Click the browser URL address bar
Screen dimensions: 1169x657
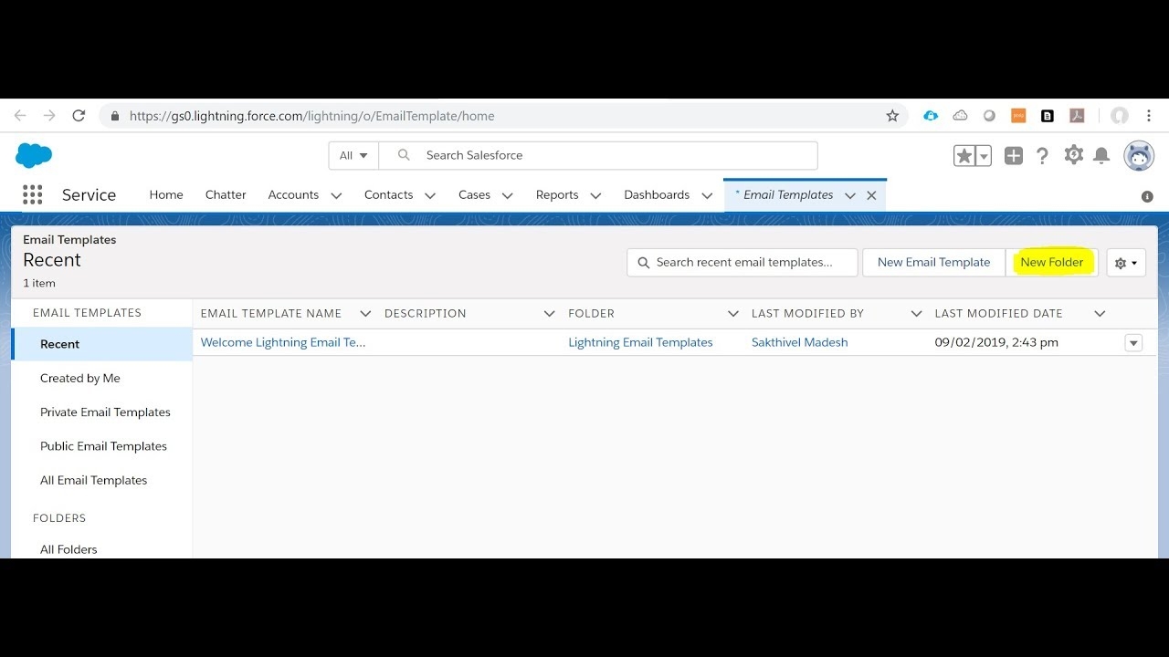coord(503,116)
